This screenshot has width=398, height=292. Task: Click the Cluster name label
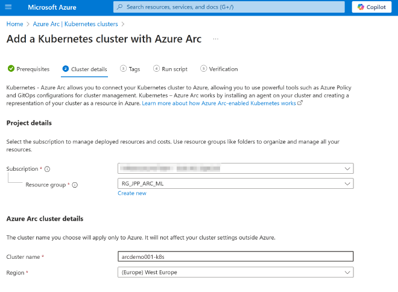(x=23, y=257)
